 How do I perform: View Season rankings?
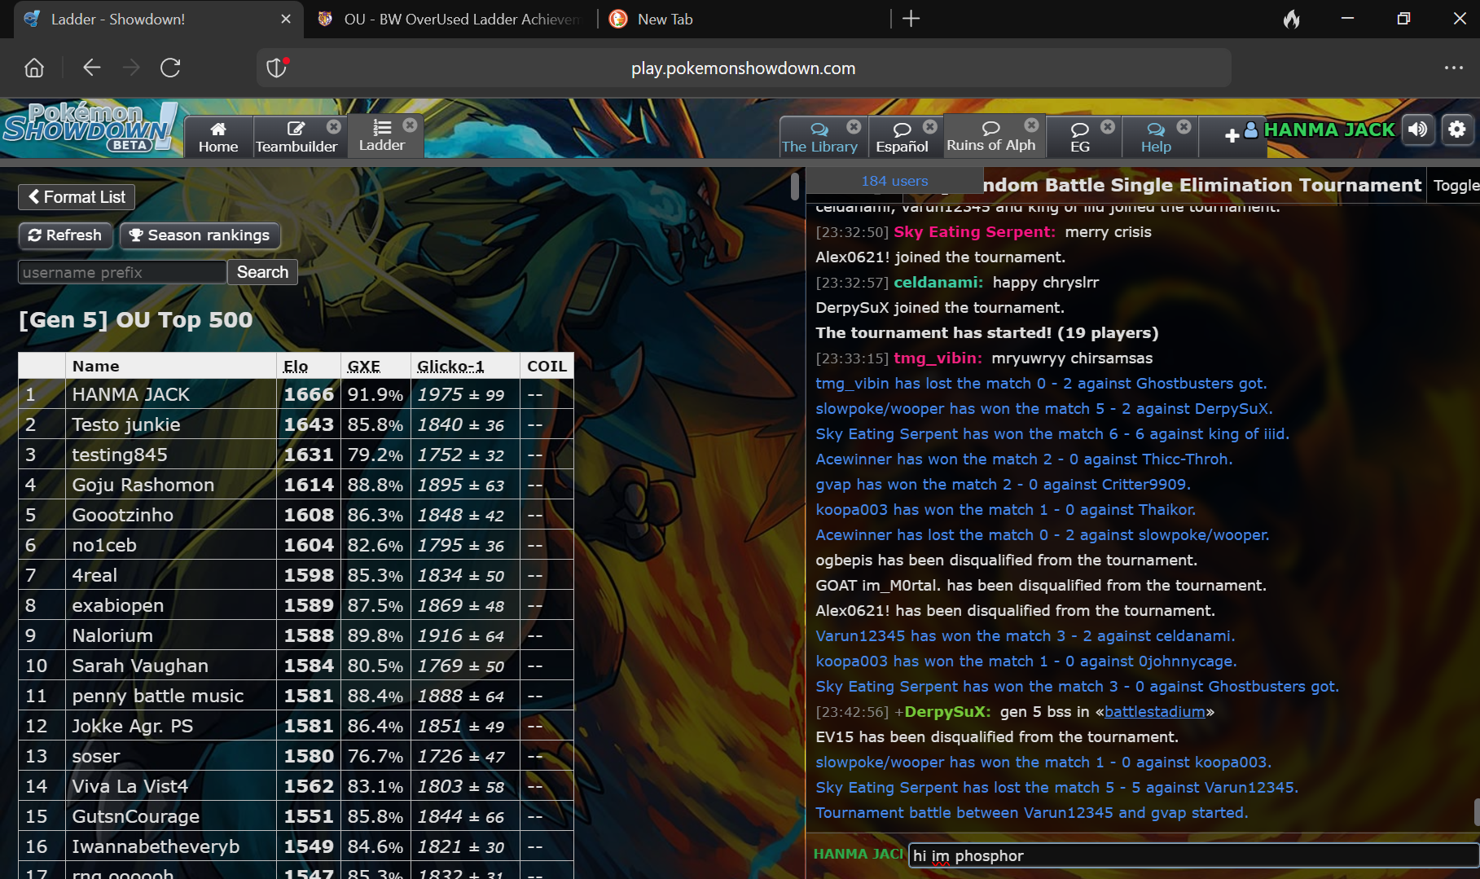200,235
